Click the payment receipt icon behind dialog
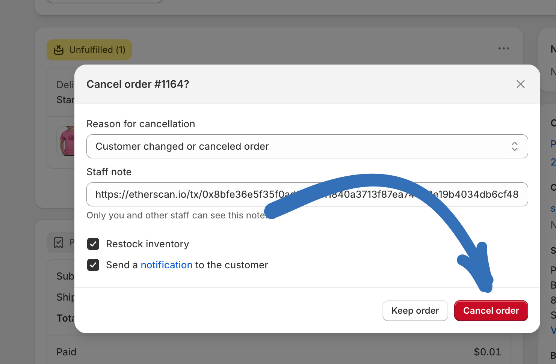 click(59, 242)
